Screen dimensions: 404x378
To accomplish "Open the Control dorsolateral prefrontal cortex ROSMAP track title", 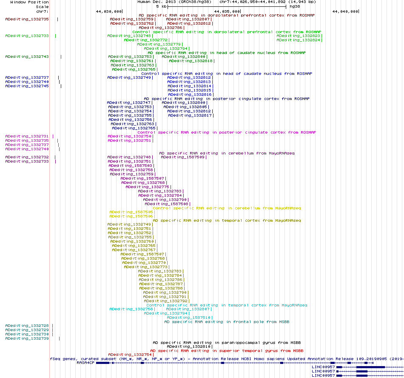I will pos(227,32).
